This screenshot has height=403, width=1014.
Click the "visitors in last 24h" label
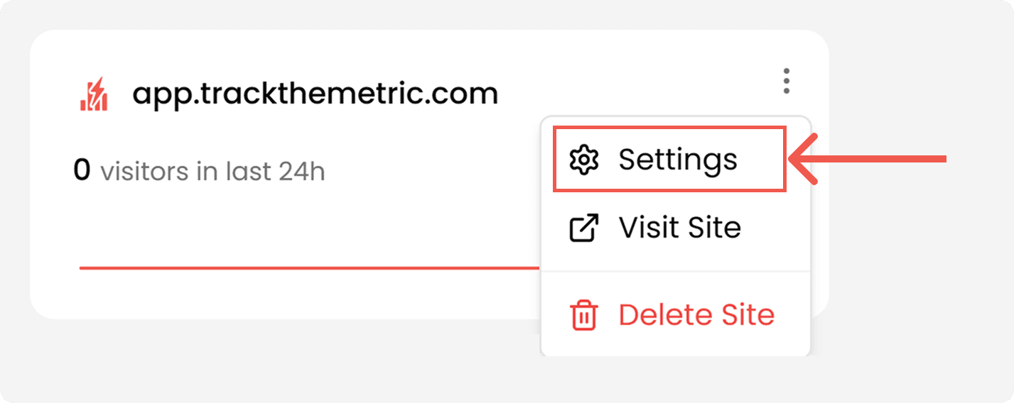tap(212, 172)
